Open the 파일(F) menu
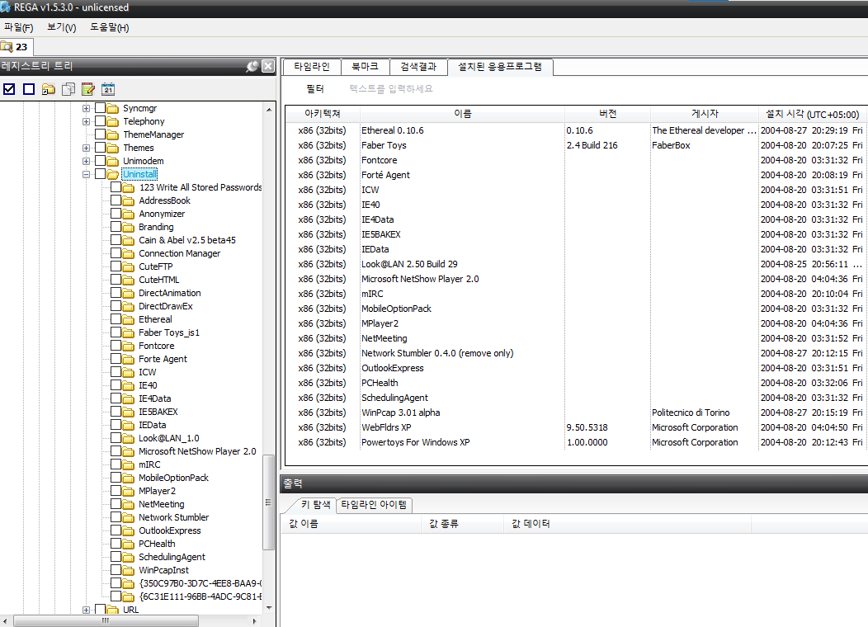This screenshot has width=868, height=627. click(x=19, y=27)
